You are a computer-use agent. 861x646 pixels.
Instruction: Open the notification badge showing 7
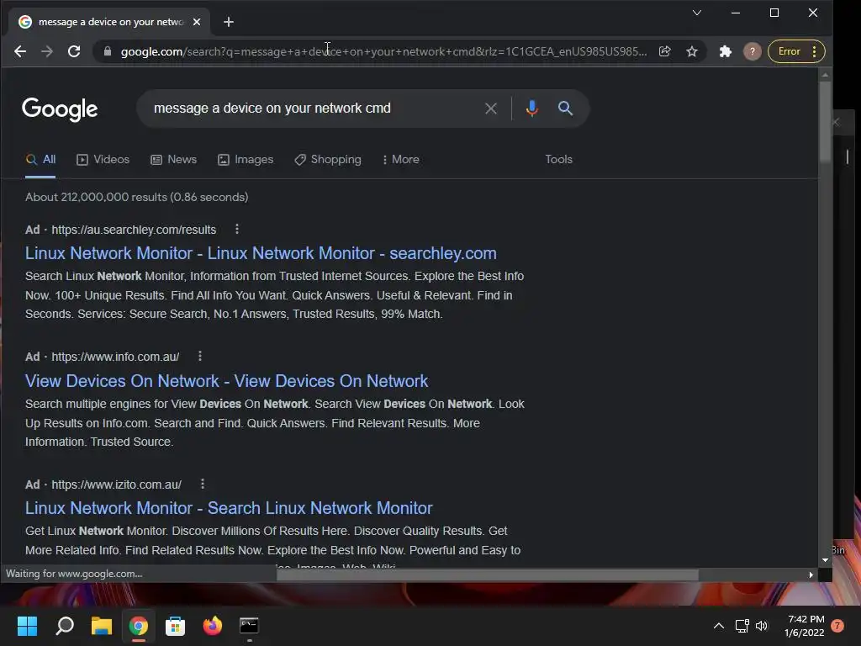pyautogui.click(x=838, y=626)
